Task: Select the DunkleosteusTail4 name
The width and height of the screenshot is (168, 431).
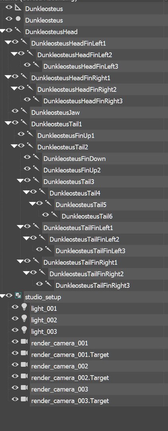Action: point(75,193)
